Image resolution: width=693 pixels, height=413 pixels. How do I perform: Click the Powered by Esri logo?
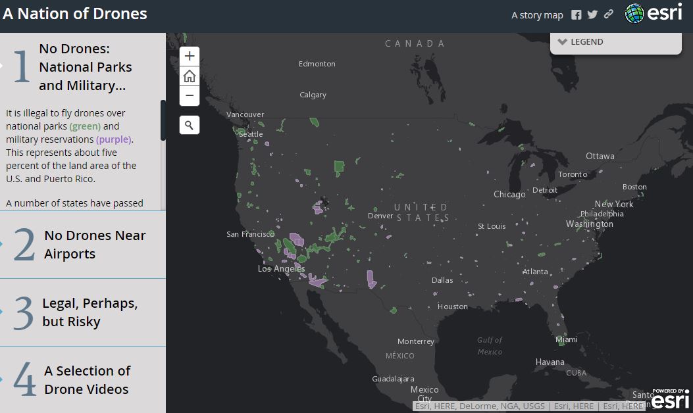[x=670, y=399]
